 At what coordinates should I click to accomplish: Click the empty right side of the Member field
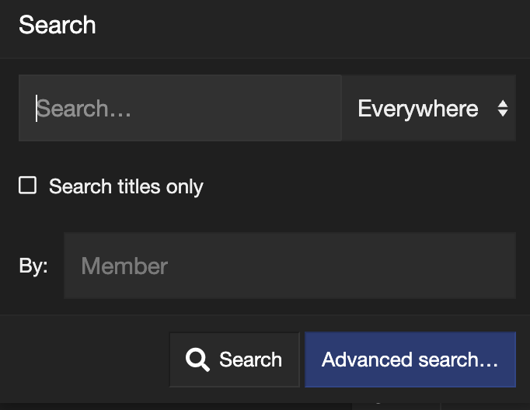tap(371, 266)
